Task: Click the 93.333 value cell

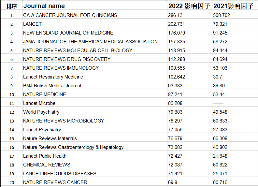Action: point(190,84)
